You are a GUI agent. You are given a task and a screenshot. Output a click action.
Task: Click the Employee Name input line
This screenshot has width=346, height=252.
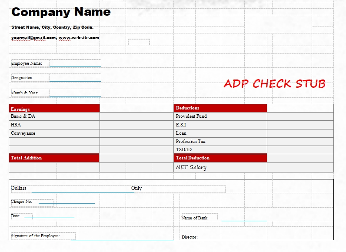(x=75, y=63)
